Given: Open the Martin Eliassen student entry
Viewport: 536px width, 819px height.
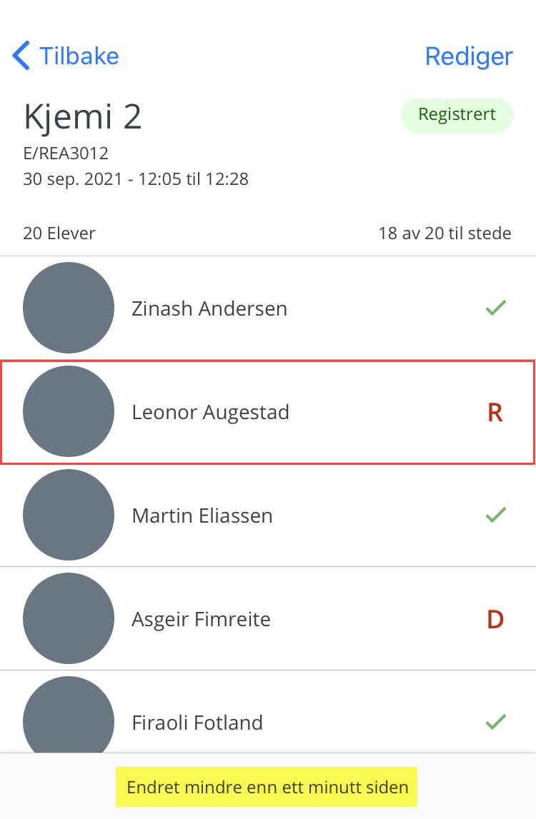Looking at the screenshot, I should click(268, 515).
